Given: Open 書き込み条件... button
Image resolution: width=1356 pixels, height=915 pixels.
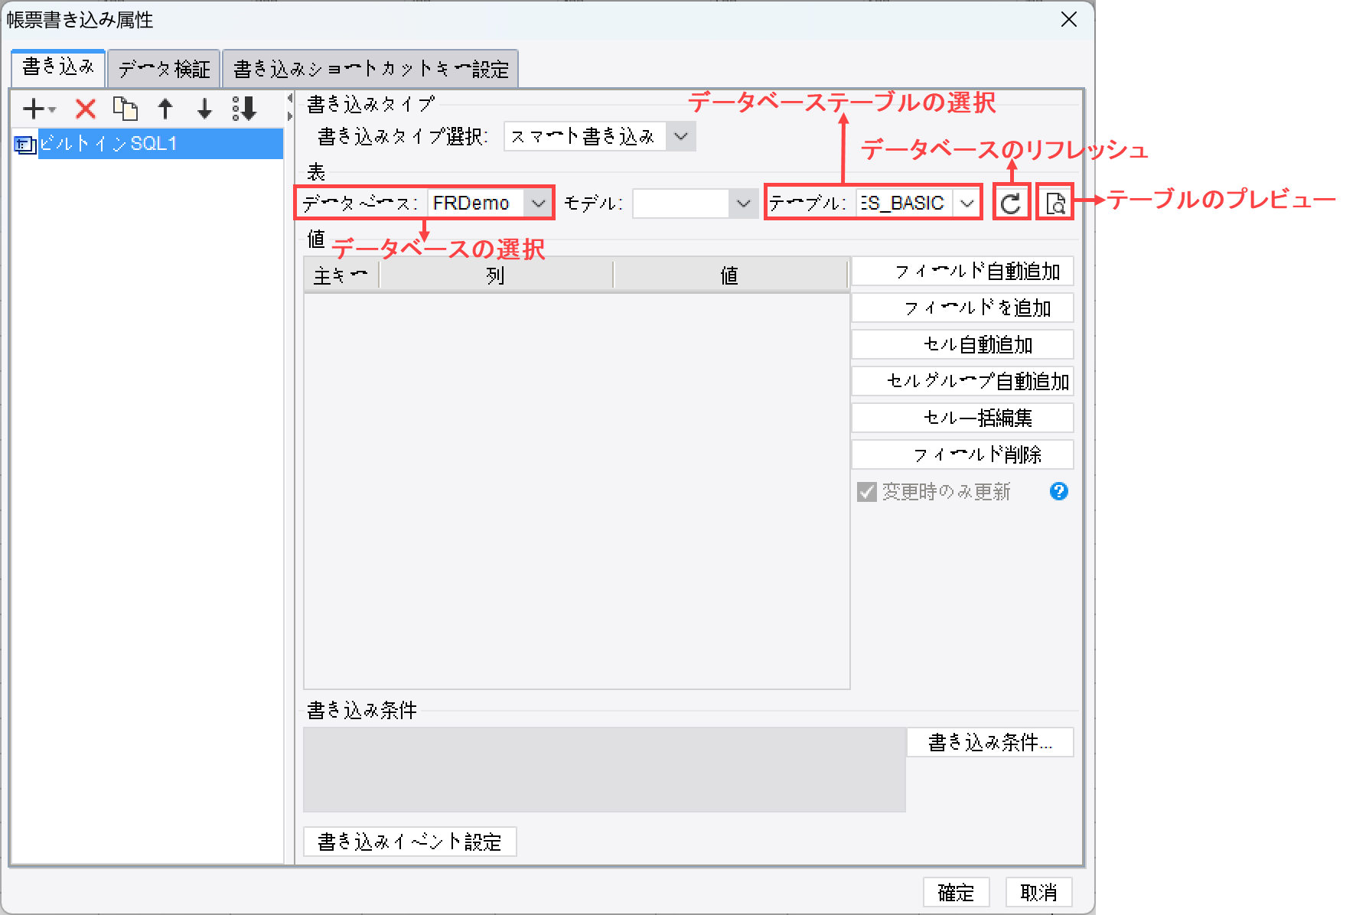Looking at the screenshot, I should click(990, 742).
